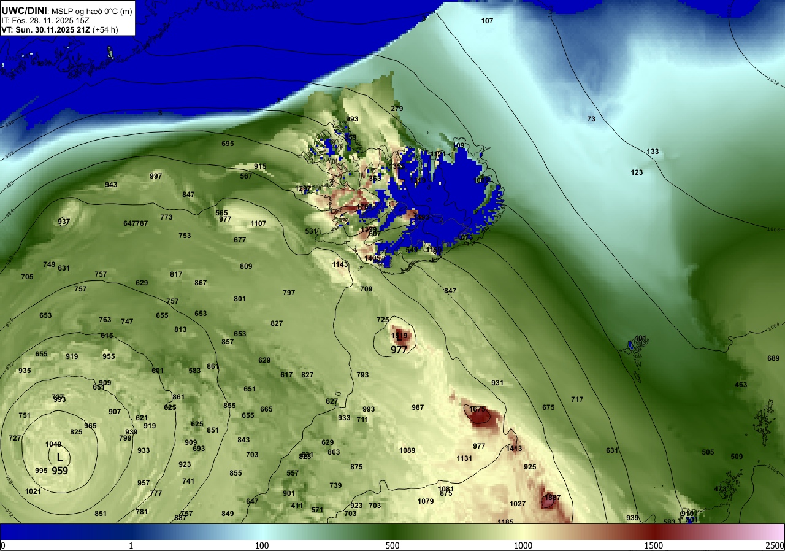Click the 1107 height value
The width and height of the screenshot is (785, 551).
[x=258, y=223]
